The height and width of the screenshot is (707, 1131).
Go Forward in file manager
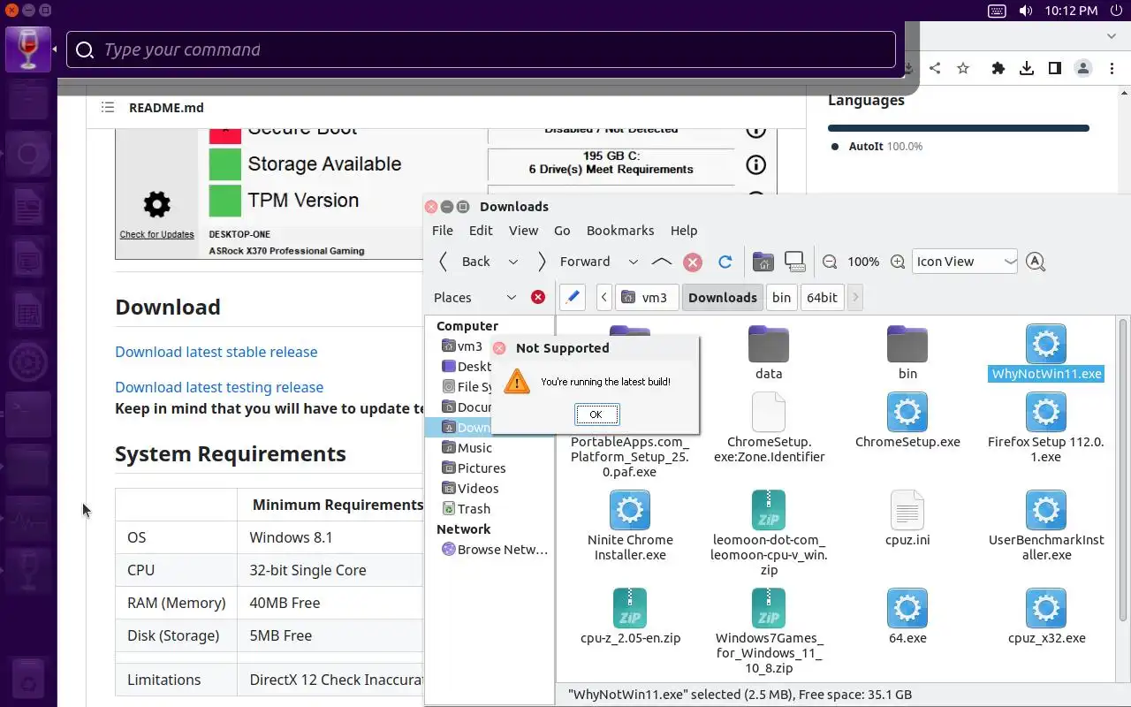tap(574, 262)
